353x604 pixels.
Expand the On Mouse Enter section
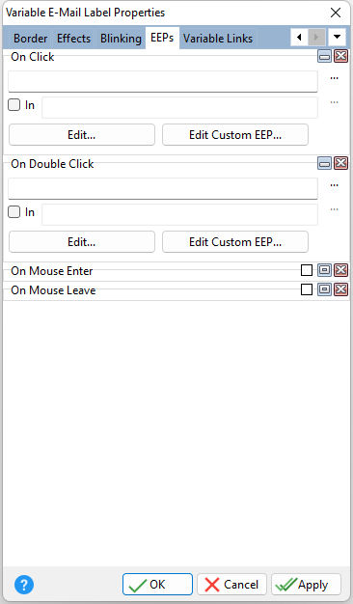pyautogui.click(x=324, y=270)
